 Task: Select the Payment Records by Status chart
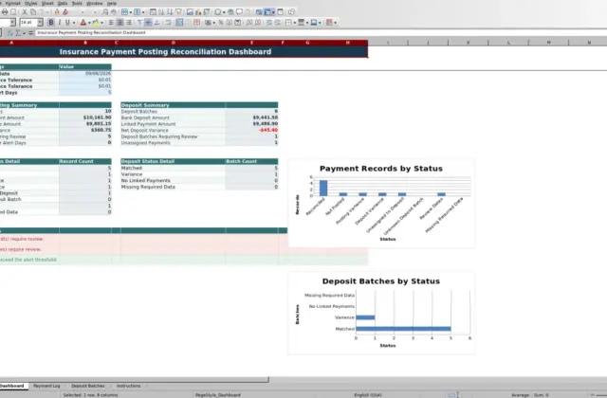[x=381, y=203]
